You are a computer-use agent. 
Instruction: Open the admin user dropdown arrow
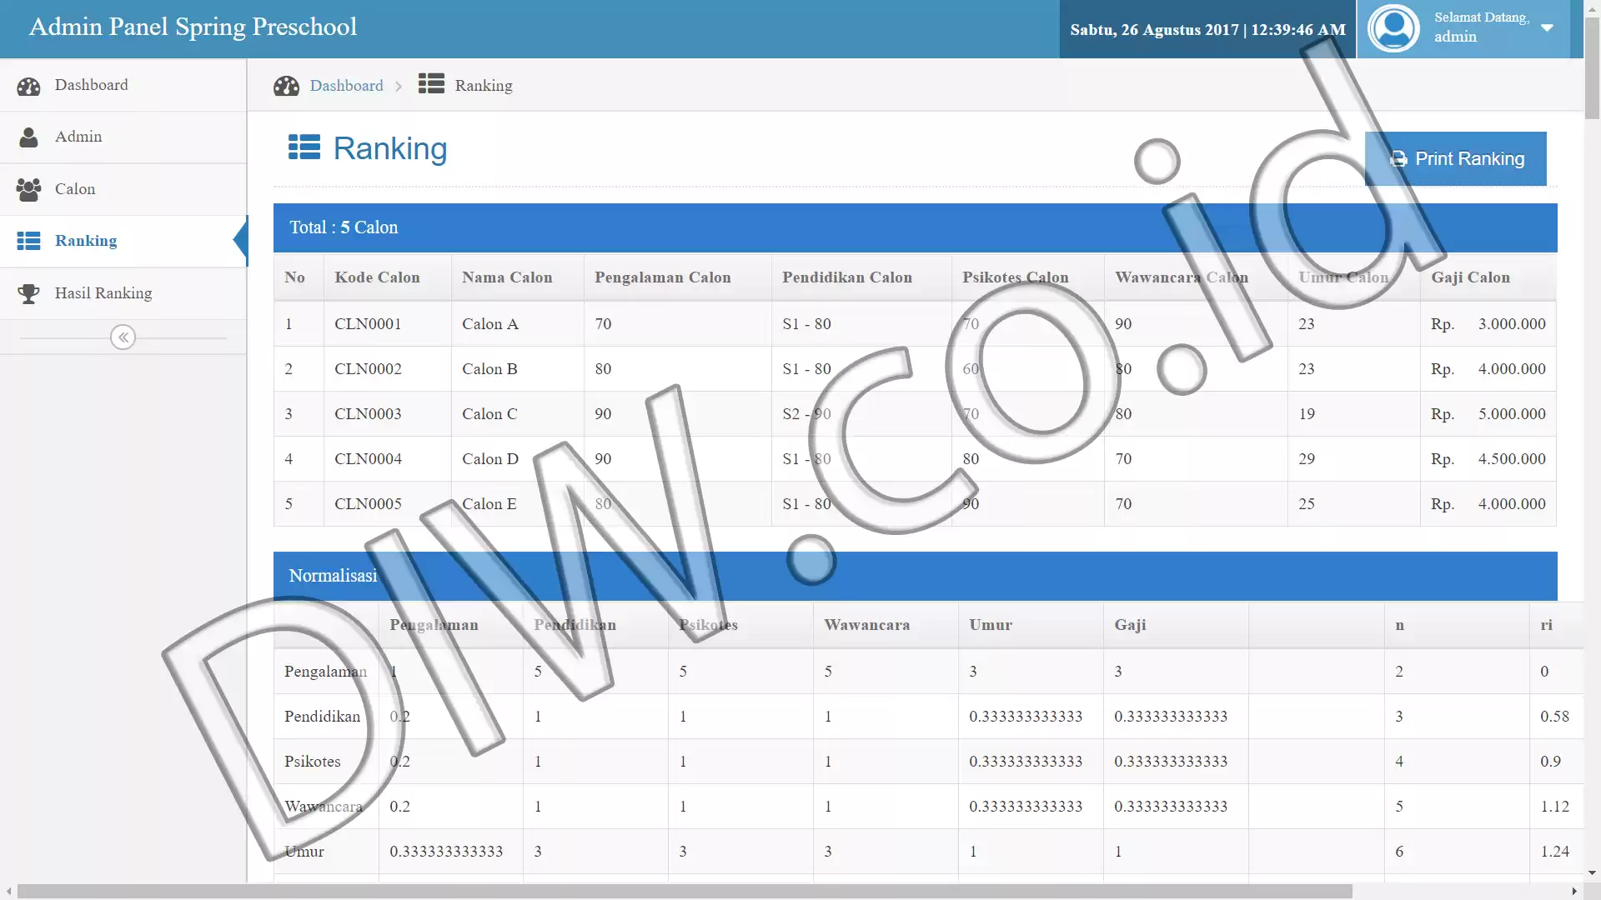tap(1547, 27)
